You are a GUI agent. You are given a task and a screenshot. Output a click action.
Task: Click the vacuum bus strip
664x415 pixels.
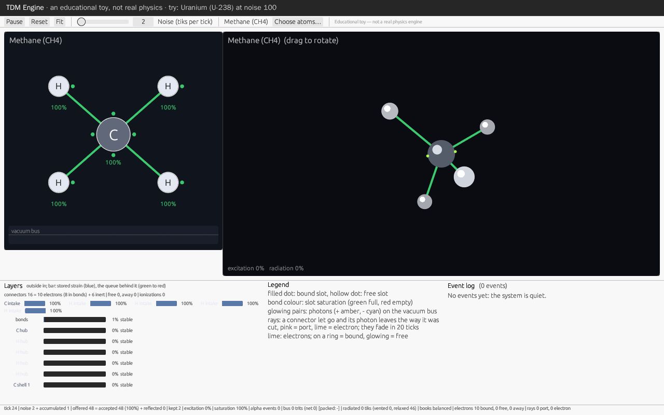point(113,235)
